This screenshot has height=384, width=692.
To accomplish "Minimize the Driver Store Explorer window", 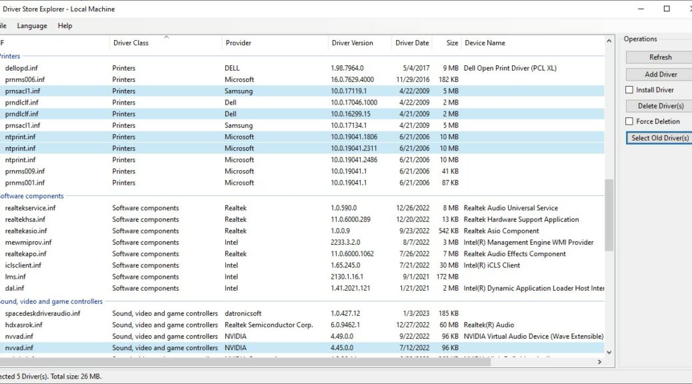I will click(641, 9).
